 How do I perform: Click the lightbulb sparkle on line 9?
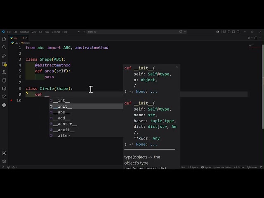tap(27, 93)
